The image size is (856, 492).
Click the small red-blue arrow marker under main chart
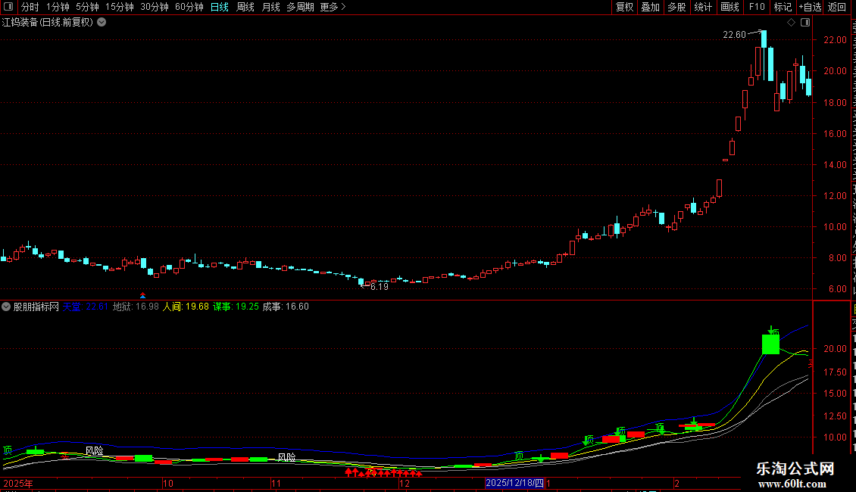142,295
